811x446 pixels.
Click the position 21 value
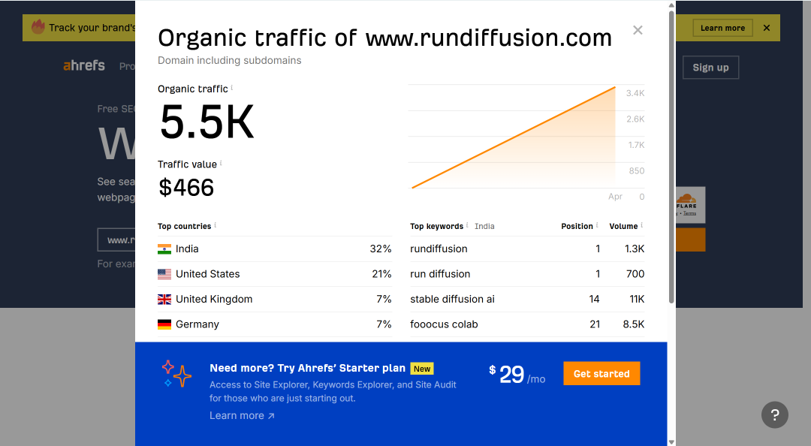click(595, 324)
